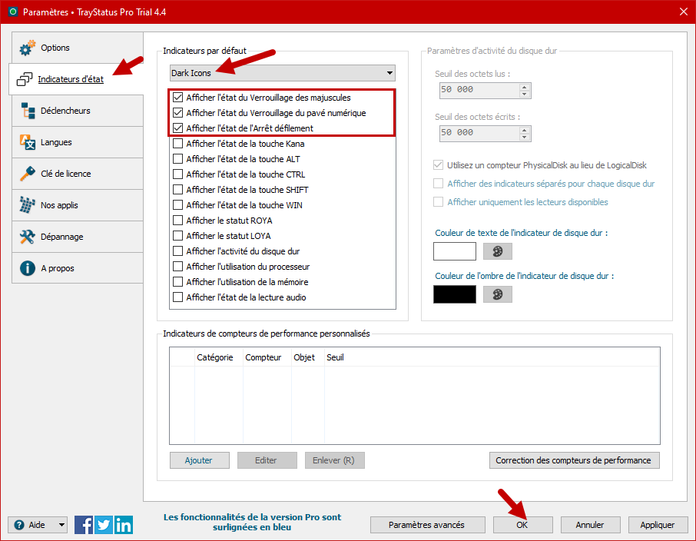Click the Nos applis grid icon
This screenshot has width=696, height=541.
[x=27, y=205]
